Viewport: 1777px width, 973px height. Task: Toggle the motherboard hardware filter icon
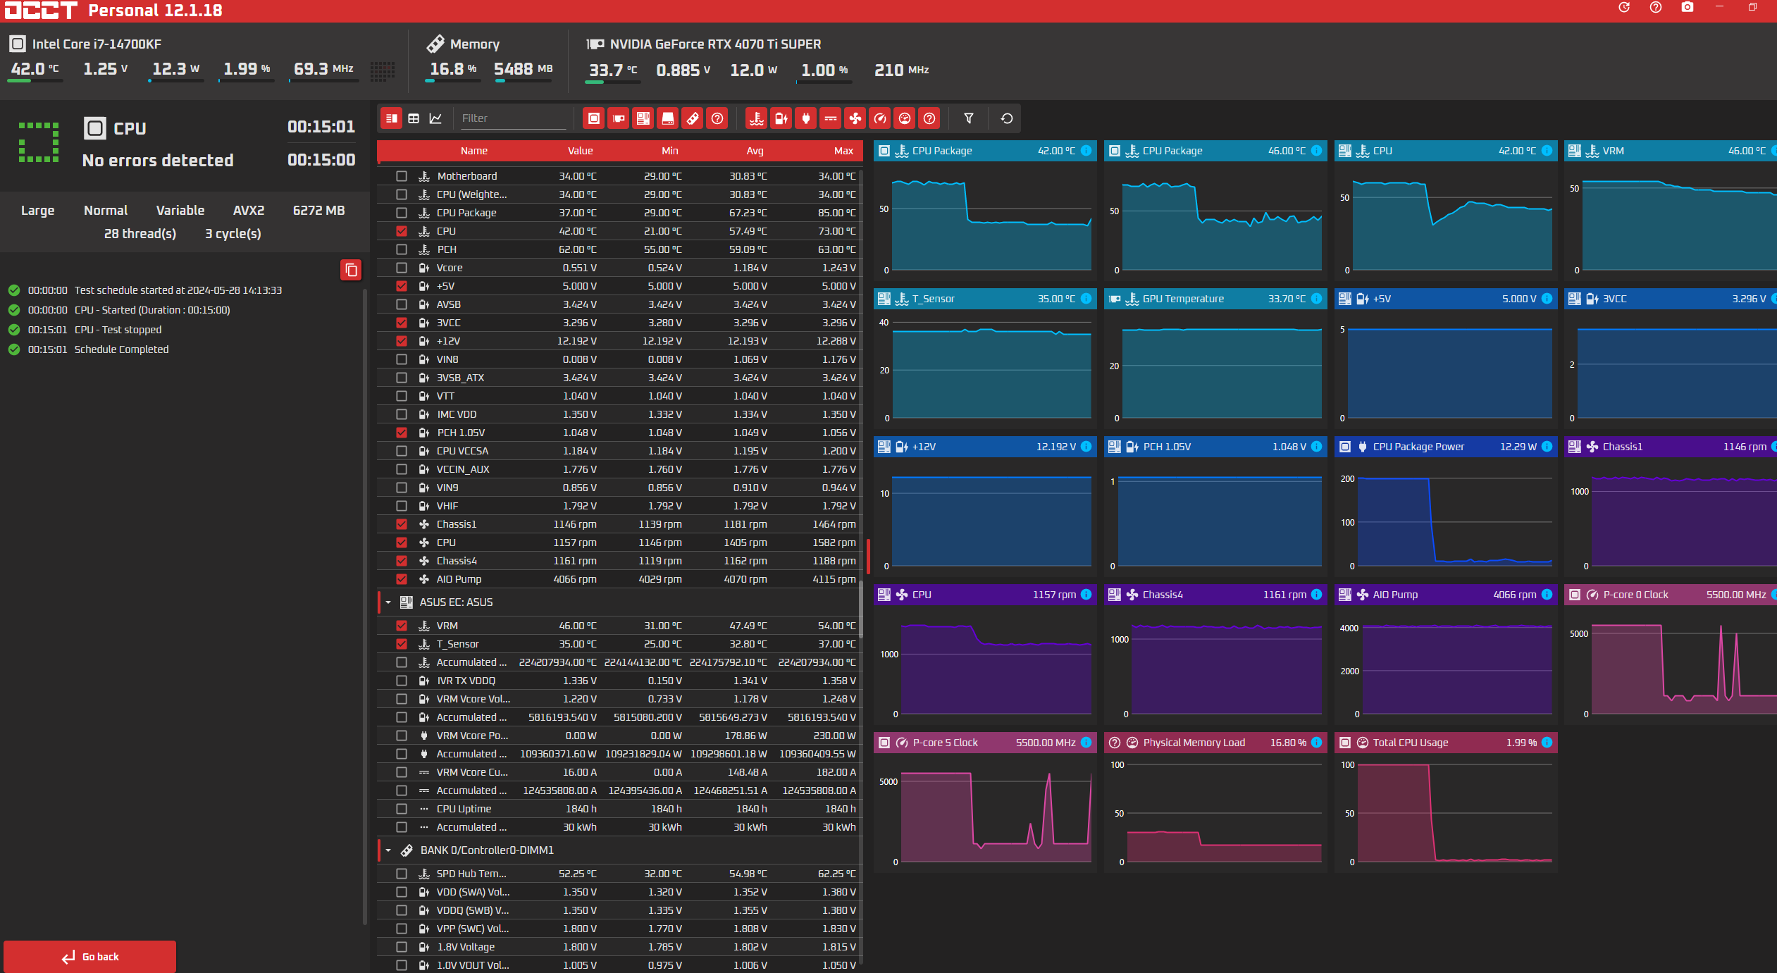pos(643,118)
